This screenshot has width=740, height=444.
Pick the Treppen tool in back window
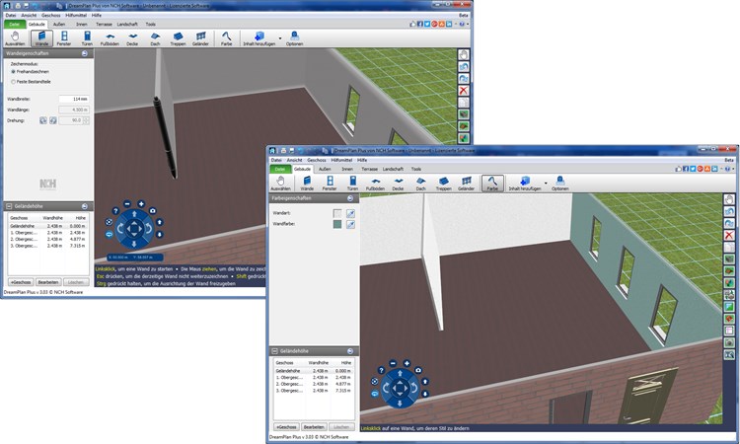(x=178, y=38)
